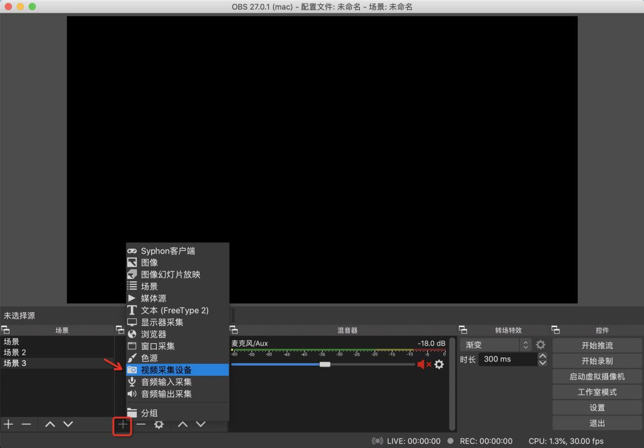Move scene up with the arrow icon

(50, 424)
